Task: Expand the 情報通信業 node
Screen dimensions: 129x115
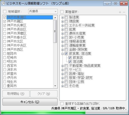Action: [x=62, y=42]
